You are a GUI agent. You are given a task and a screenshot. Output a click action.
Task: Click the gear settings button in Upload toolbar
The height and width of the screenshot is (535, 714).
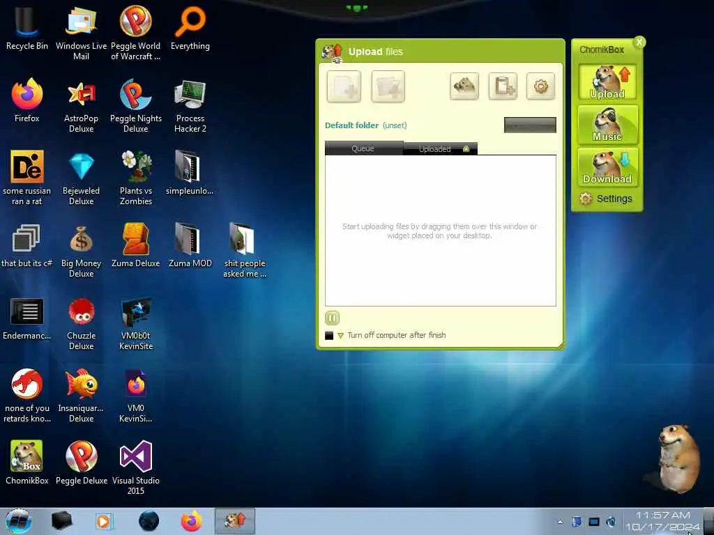tap(540, 86)
